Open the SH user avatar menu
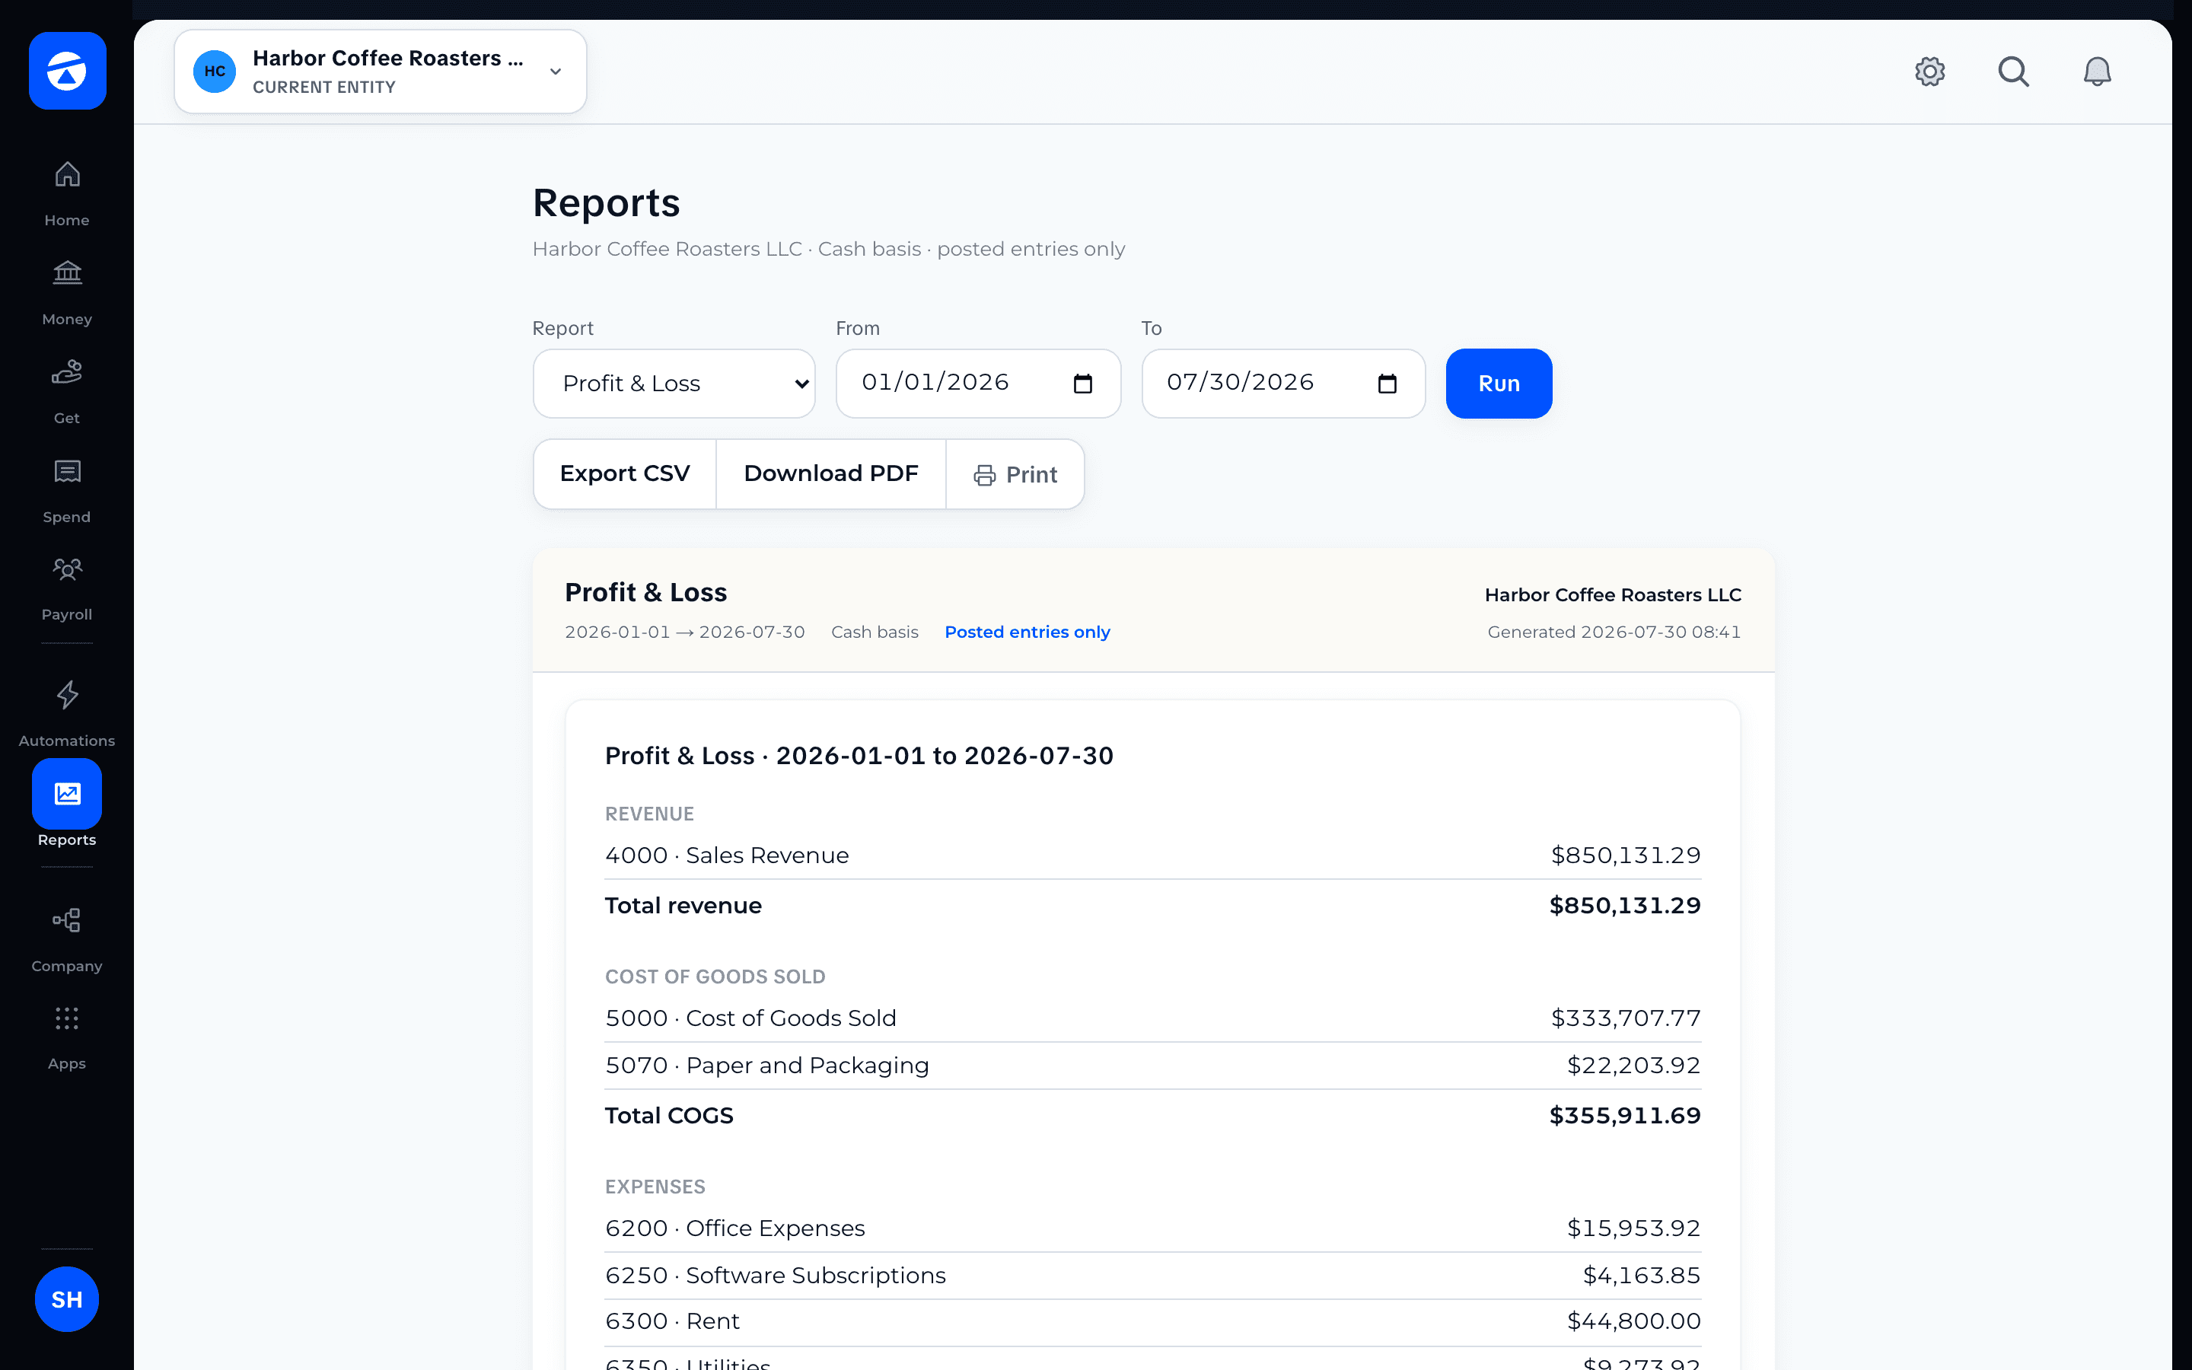Image resolution: width=2192 pixels, height=1370 pixels. click(67, 1298)
